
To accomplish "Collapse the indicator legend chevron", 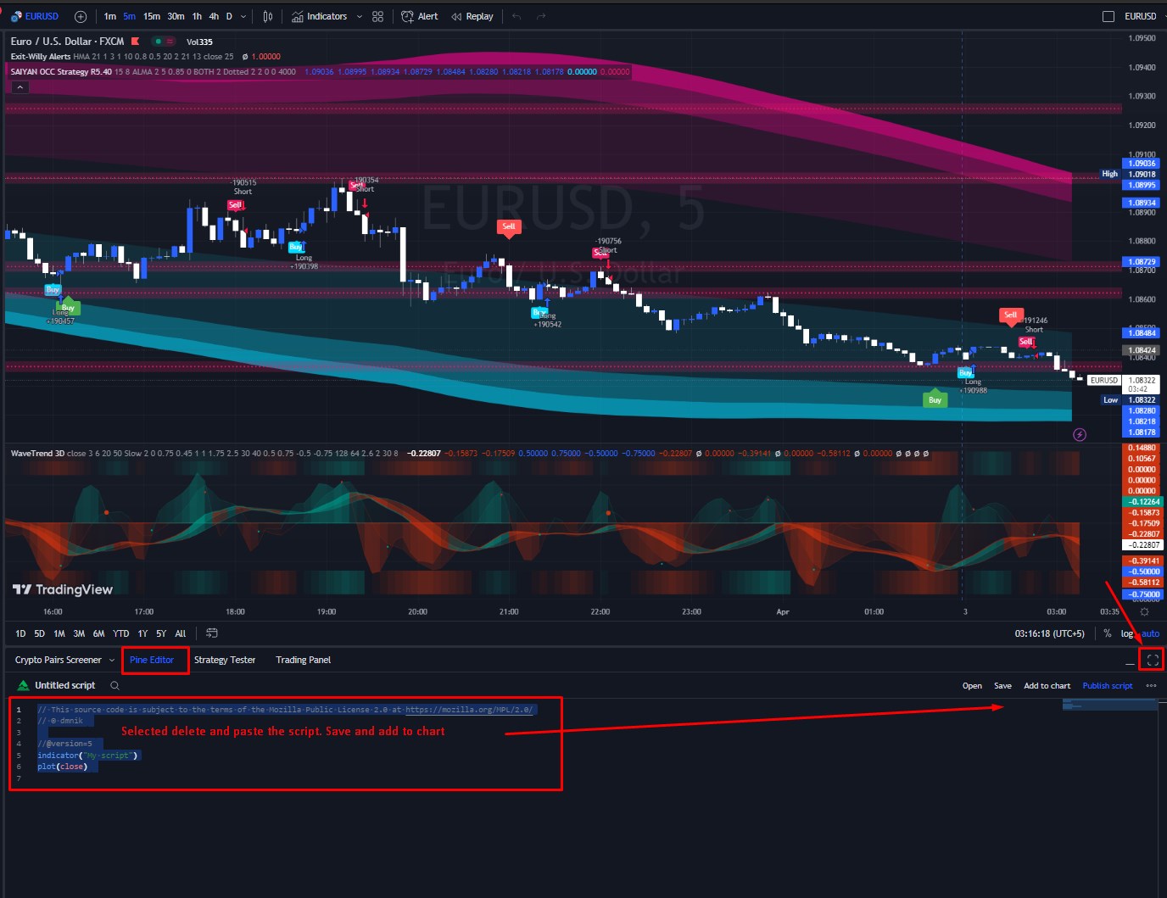I will tap(20, 87).
